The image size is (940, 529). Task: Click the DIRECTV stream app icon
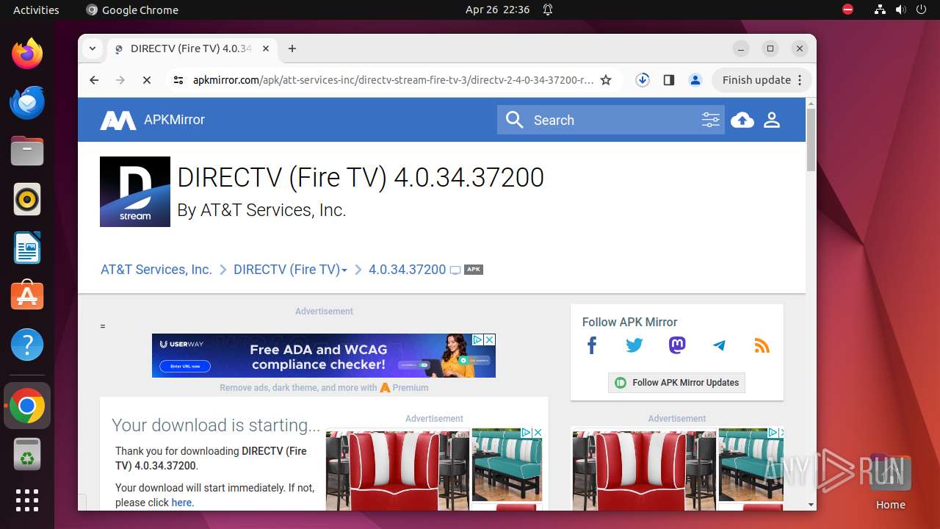[135, 192]
